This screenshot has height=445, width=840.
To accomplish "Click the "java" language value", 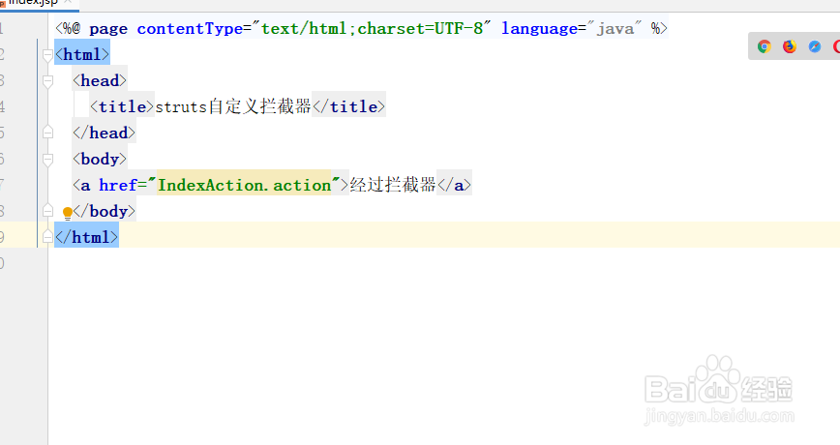I will tap(615, 29).
